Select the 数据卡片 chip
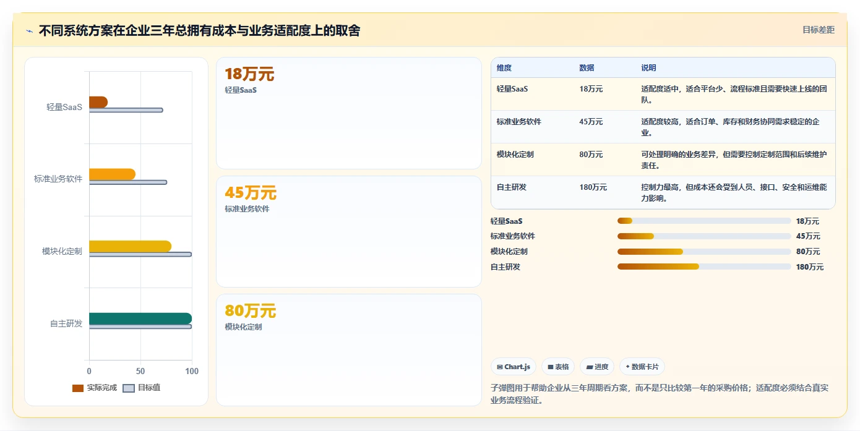 (642, 367)
